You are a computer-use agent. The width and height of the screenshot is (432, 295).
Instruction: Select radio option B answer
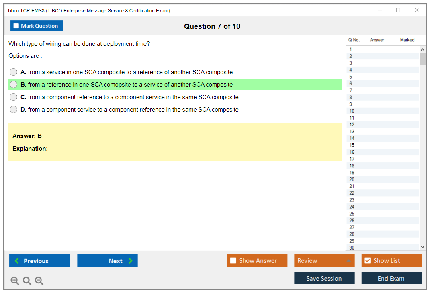(x=14, y=85)
